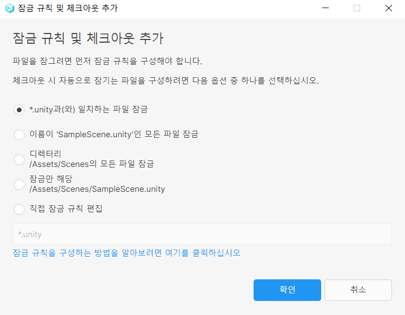
Task: Pick the 잠금만 해당 SampleScene.unity radio option
Action: 19,184
